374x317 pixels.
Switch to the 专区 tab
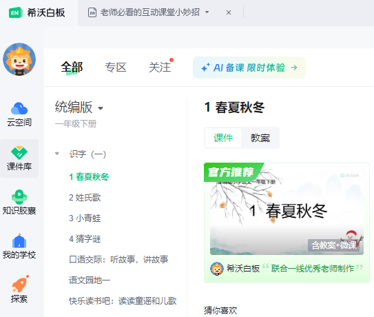(116, 68)
